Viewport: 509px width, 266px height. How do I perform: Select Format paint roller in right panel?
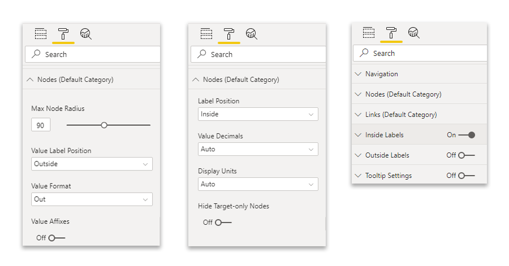(391, 33)
